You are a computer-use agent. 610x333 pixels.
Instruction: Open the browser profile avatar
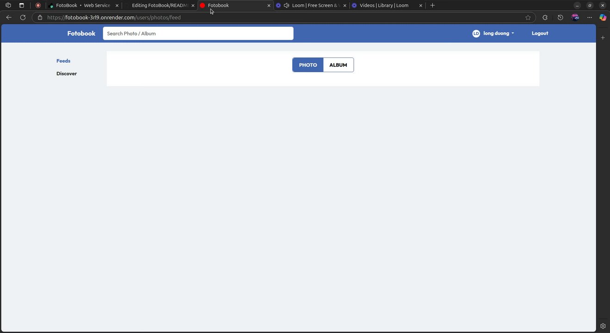click(x=575, y=18)
